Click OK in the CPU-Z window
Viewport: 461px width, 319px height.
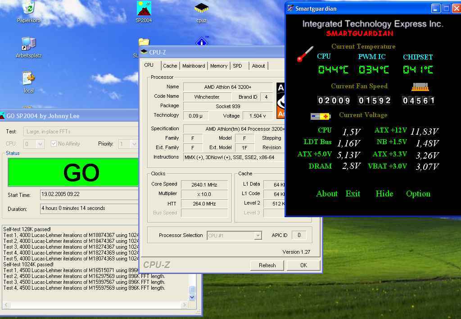pos(303,265)
